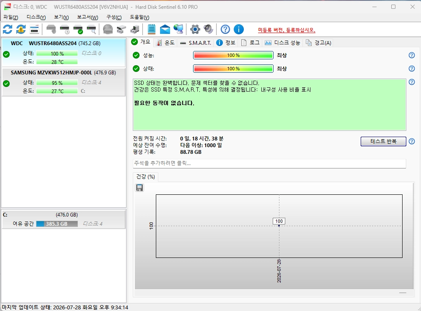Click the status bar 마지막 업데이트 상태 text
This screenshot has width=421, height=311.
(x=65, y=308)
